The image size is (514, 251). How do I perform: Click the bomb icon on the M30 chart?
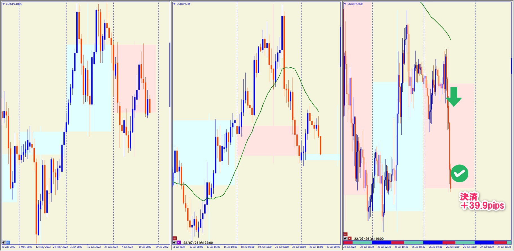[x=345, y=238]
